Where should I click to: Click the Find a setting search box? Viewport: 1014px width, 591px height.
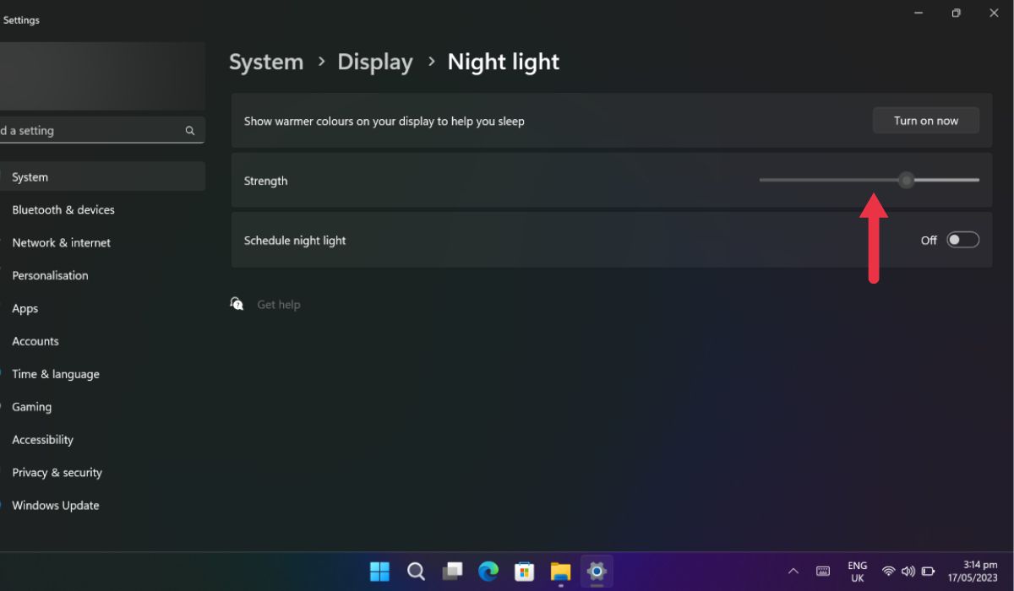[x=93, y=130]
